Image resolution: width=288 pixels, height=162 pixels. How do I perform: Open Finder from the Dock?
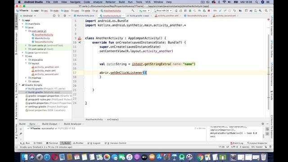click(x=24, y=157)
